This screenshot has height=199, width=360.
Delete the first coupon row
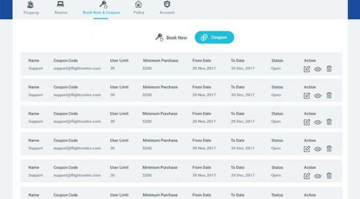click(329, 68)
